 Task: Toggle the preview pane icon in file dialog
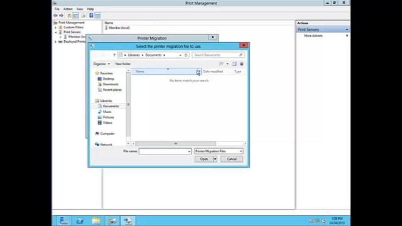(x=234, y=64)
